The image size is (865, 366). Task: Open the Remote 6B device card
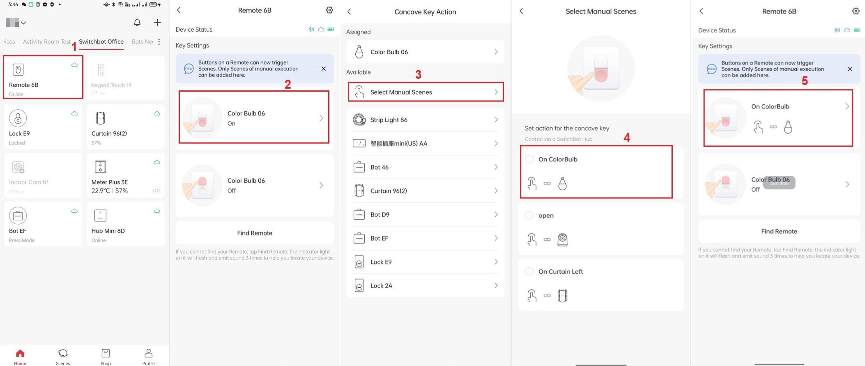tap(43, 77)
